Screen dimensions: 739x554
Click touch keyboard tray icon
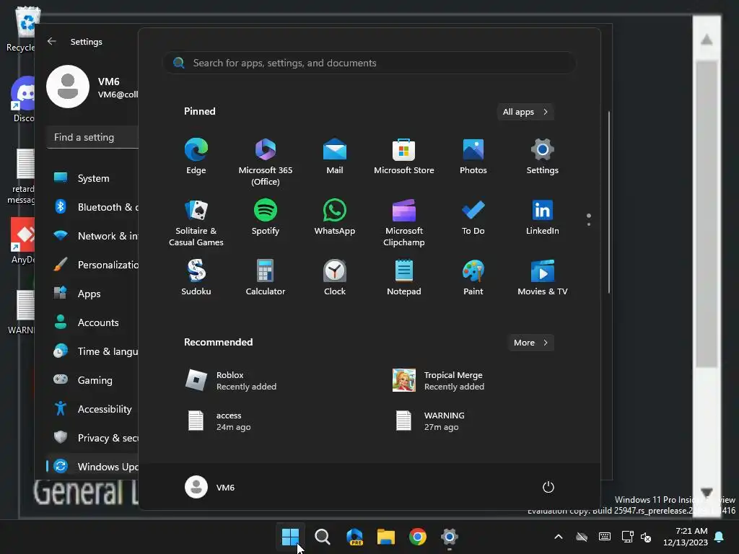[605, 537]
